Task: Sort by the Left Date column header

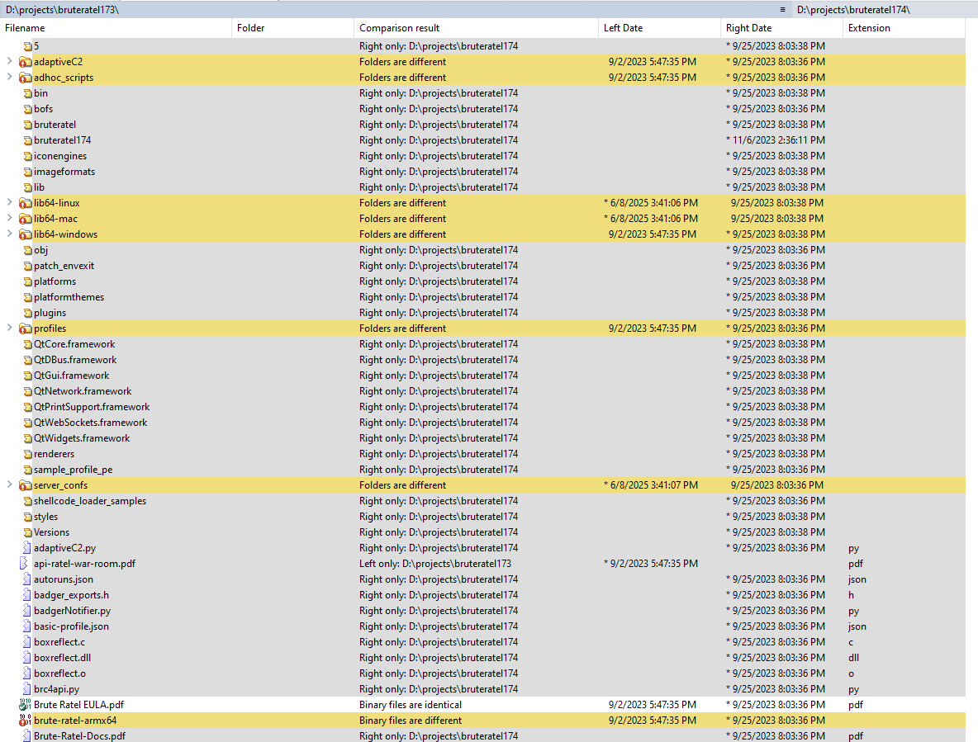Action: pyautogui.click(x=660, y=28)
